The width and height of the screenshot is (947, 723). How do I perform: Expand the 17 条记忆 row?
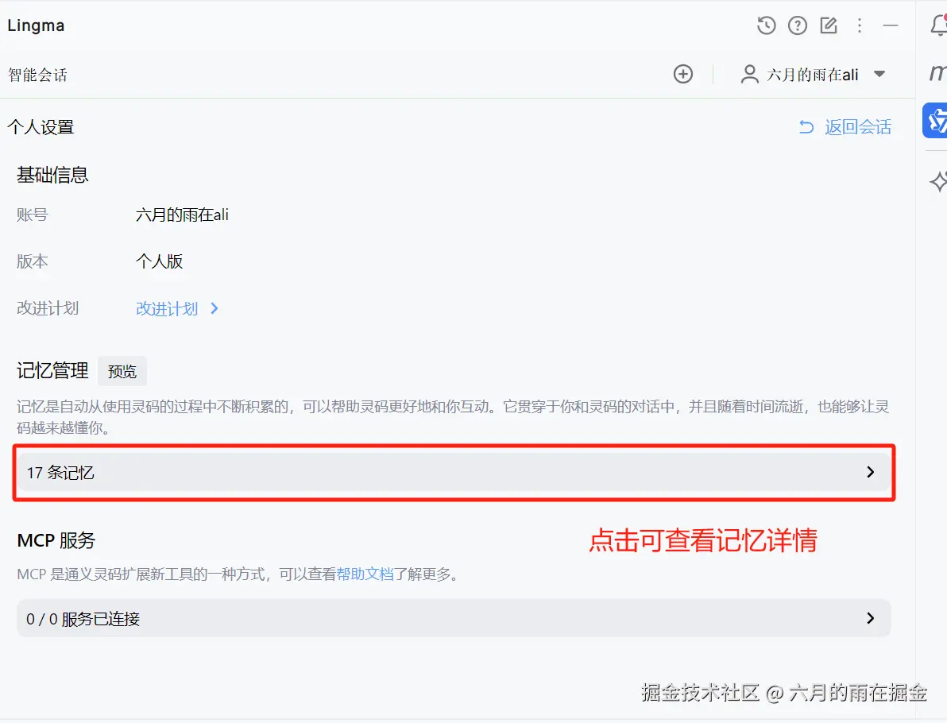pos(453,473)
